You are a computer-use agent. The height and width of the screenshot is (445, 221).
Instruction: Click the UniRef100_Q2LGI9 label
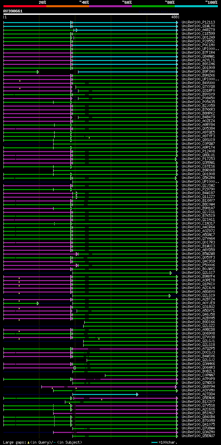click(x=198, y=295)
